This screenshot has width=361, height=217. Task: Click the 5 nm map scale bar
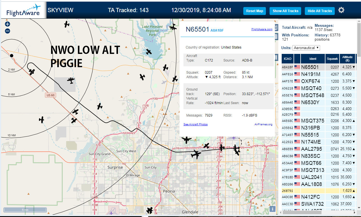(25, 210)
